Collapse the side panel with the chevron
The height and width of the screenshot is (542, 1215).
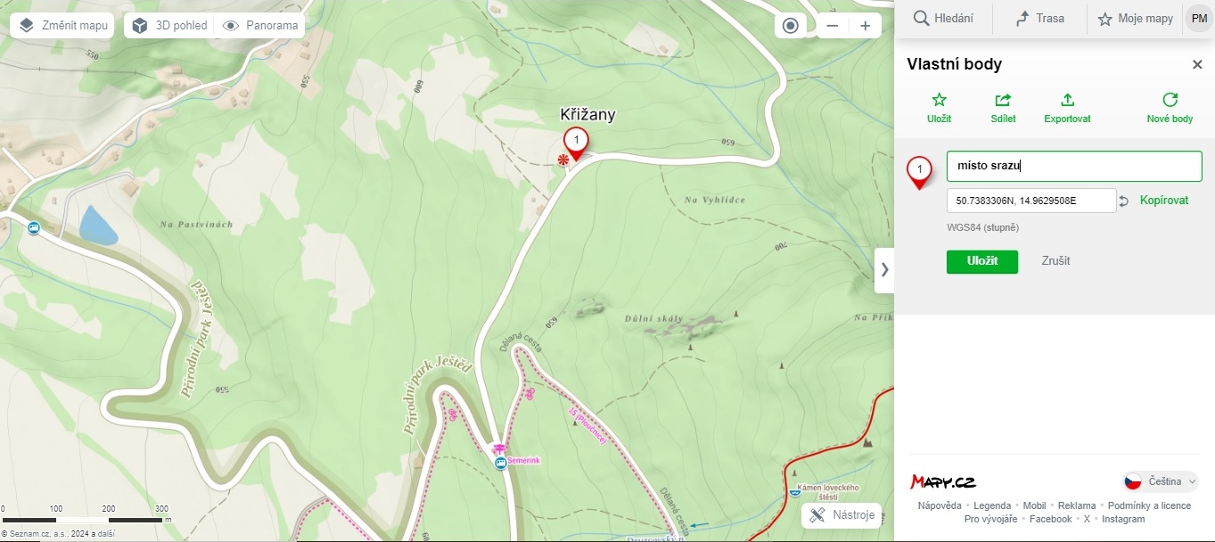tap(884, 268)
